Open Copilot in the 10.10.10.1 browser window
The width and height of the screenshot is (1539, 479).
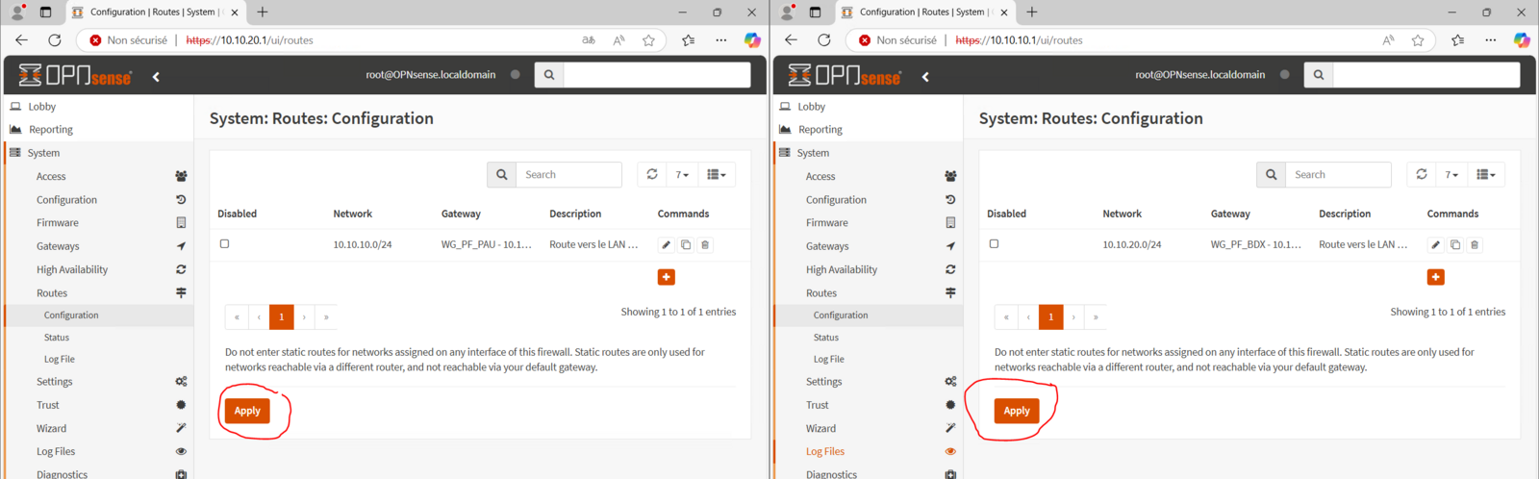1521,40
